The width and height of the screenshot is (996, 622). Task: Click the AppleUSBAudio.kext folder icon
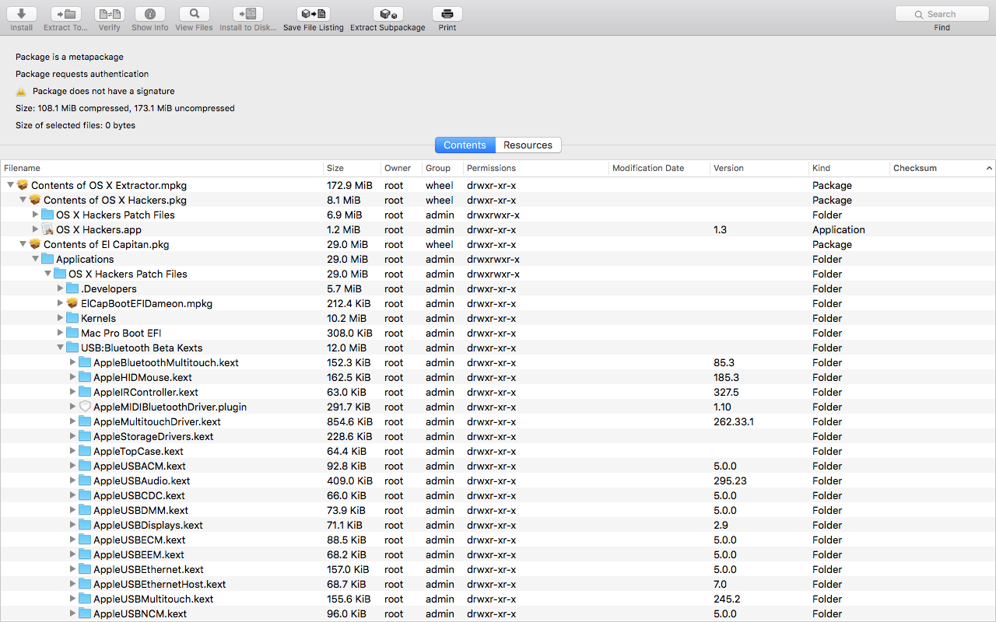(x=85, y=480)
